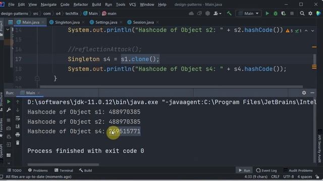Collapse the code block at line 19
The image size is (323, 181).
(37, 78)
